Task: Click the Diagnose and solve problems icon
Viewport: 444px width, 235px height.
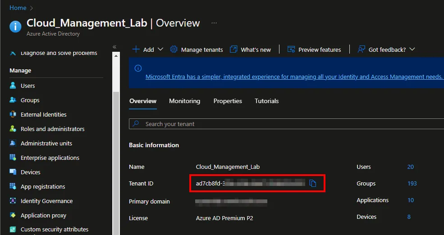Action: (13, 53)
